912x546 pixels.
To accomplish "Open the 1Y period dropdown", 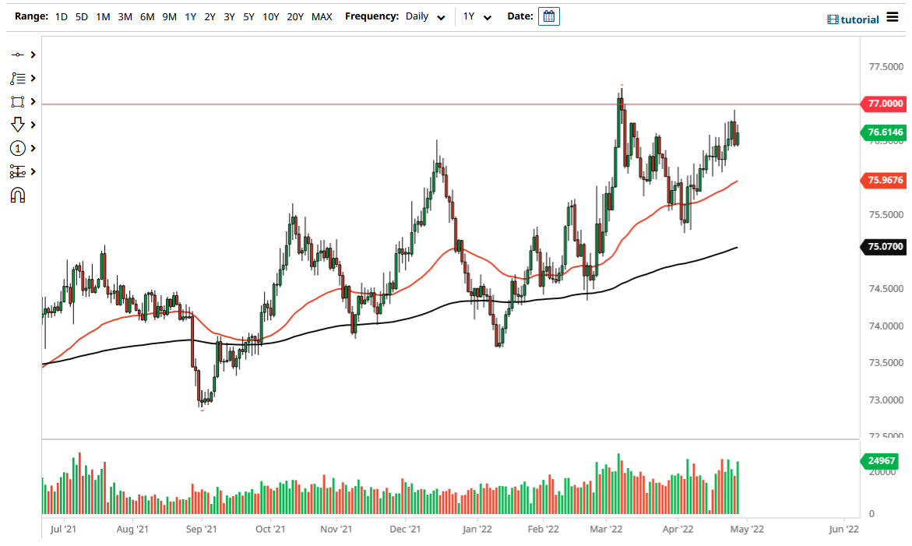I will 477,16.
